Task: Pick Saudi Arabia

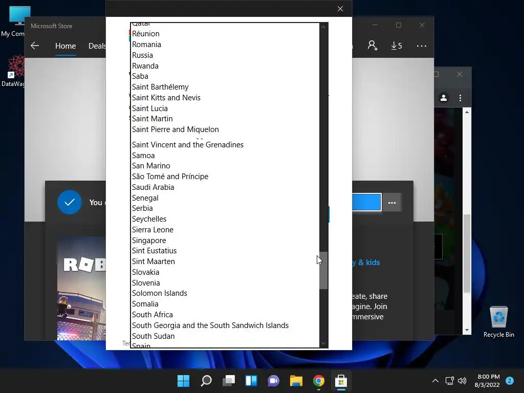Action: point(225,187)
